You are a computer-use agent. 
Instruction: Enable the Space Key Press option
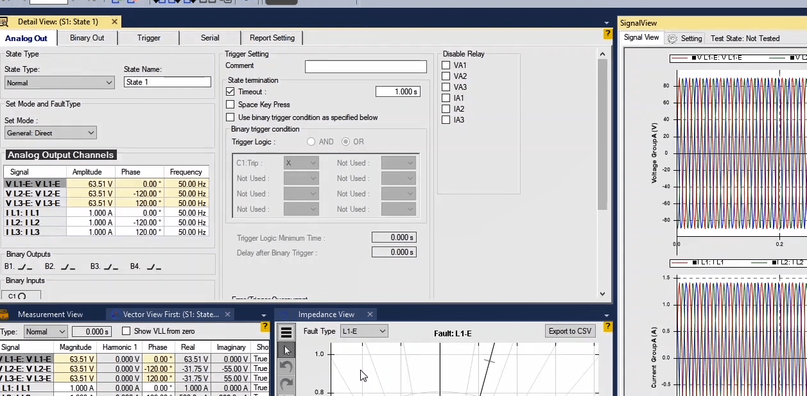[230, 105]
